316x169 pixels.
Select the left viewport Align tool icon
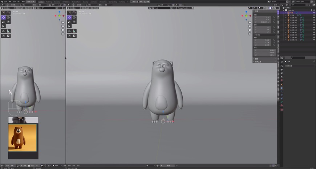(x=3, y=26)
